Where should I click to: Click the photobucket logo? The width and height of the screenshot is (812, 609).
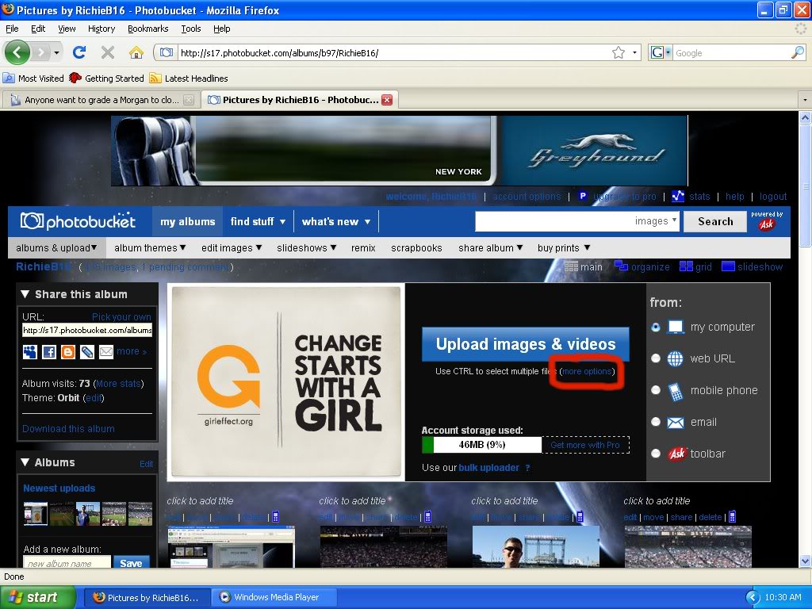tap(79, 221)
